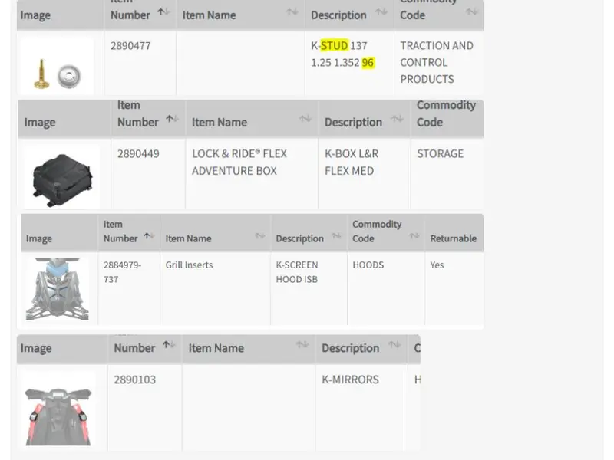614x460 pixels.
Task: Open the Grill Inserts hood image
Action: click(x=58, y=289)
